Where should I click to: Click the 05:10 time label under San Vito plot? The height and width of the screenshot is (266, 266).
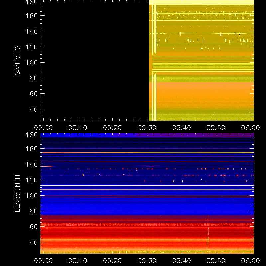pyautogui.click(x=78, y=128)
